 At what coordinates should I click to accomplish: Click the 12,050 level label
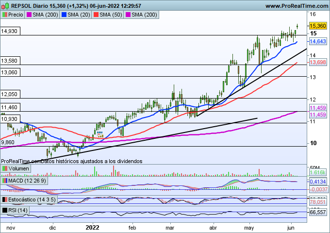pos(10,94)
